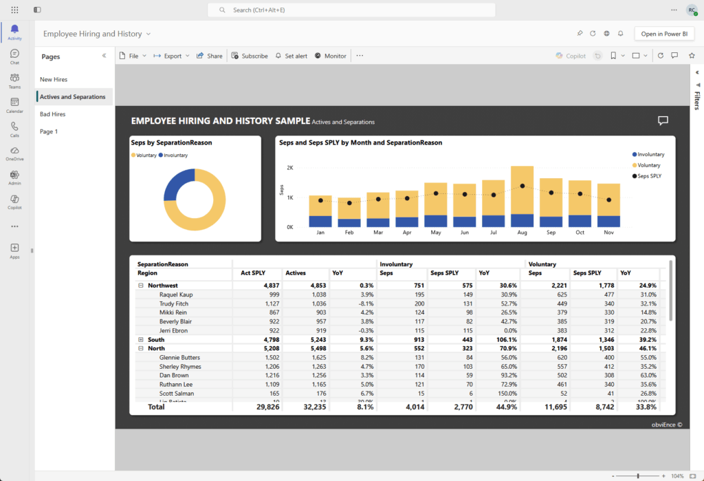Open bookmarks dropdown arrow

click(x=623, y=56)
